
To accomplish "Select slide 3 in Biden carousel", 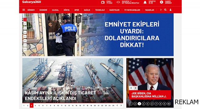I will coord(139,104).
